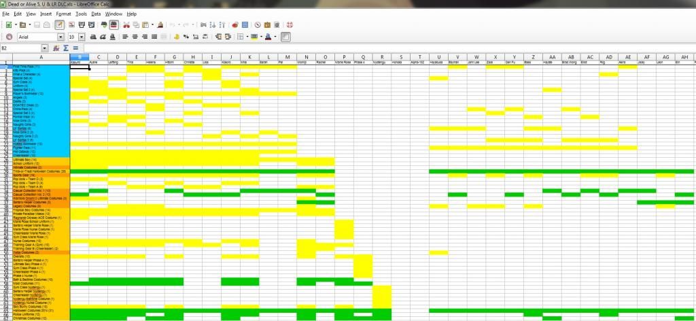Screen dimensions: 696x321
Task: Toggle grid lines for sheet
Action: (285, 37)
